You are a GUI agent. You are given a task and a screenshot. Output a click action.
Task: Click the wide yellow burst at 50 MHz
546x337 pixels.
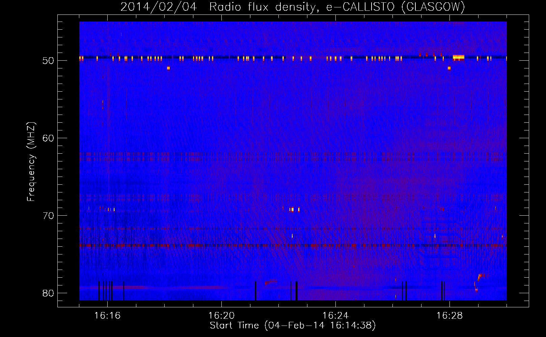coord(459,57)
